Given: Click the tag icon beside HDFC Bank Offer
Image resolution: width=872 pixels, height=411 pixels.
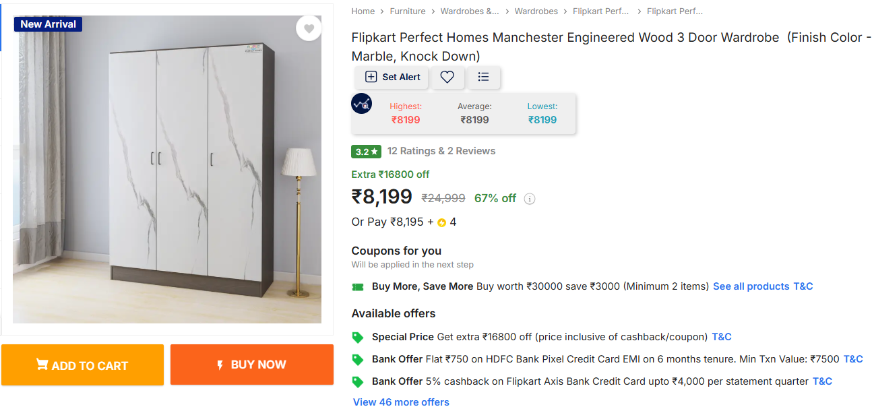Looking at the screenshot, I should coord(358,359).
